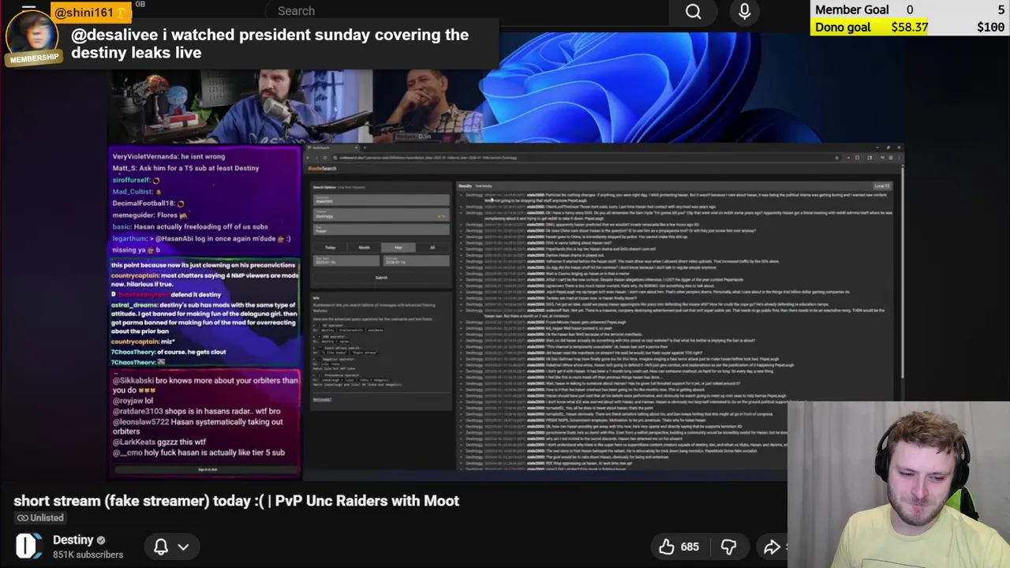This screenshot has height=568, width=1010.
Task: Expand the notification options chevron beside bell
Action: click(183, 547)
